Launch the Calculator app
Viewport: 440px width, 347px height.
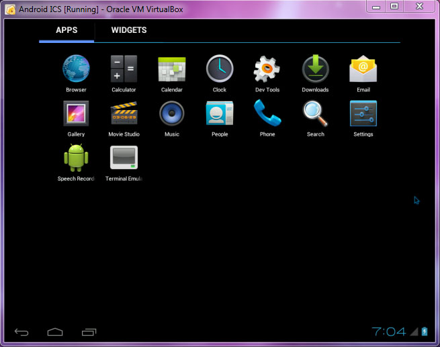pyautogui.click(x=124, y=68)
